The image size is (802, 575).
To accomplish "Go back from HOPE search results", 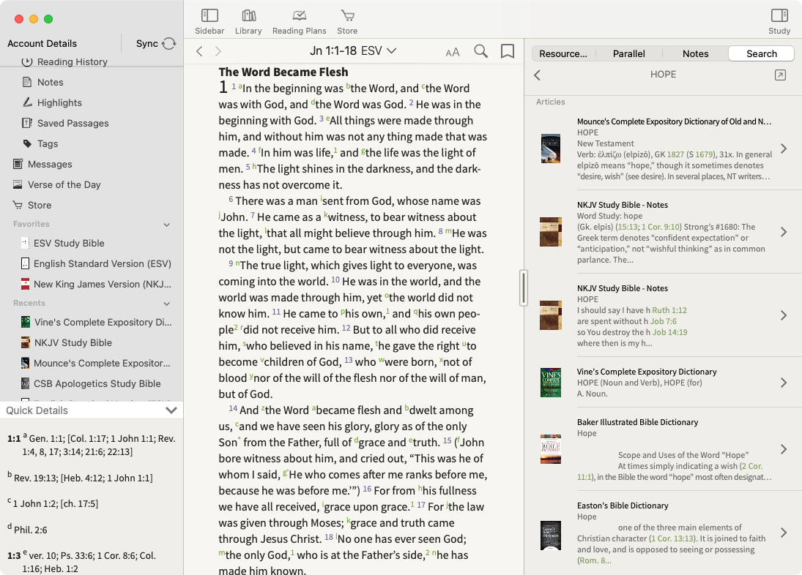I will [x=537, y=75].
